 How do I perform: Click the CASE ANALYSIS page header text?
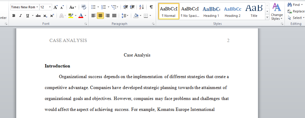[x=68, y=41]
